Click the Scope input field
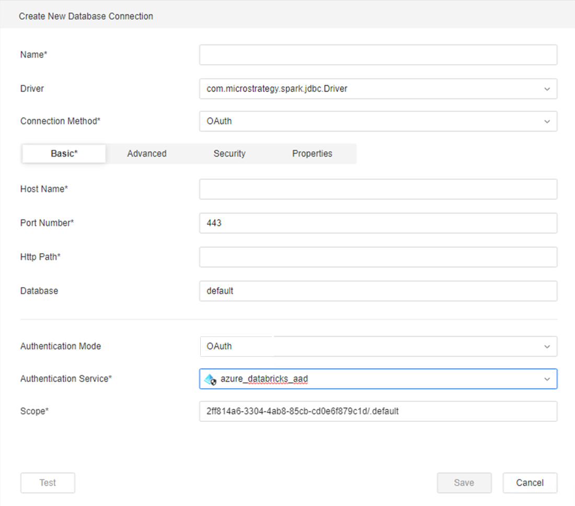 point(377,411)
